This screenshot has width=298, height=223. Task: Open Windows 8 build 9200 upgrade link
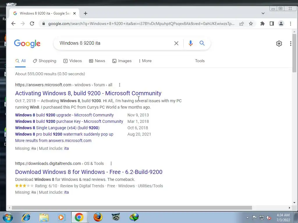coord(64,115)
